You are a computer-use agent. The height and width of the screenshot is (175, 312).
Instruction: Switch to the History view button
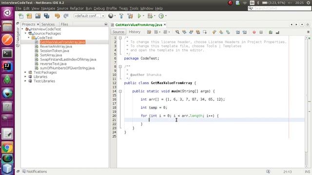pyautogui.click(x=135, y=32)
